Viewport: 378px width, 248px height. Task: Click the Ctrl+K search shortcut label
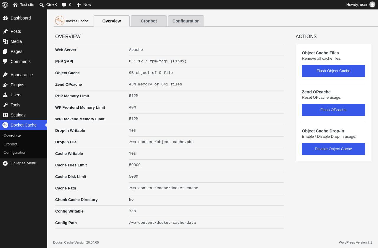point(52,5)
